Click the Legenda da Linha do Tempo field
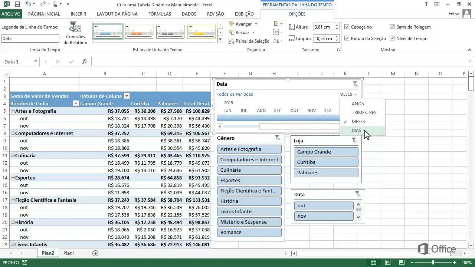This screenshot has width=475, height=267. [30, 38]
